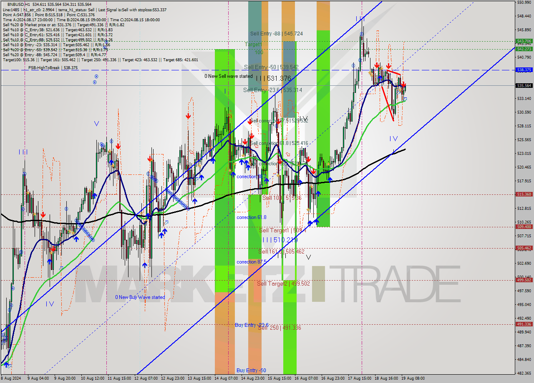Click the red 499.502 price tag

pos(524,280)
